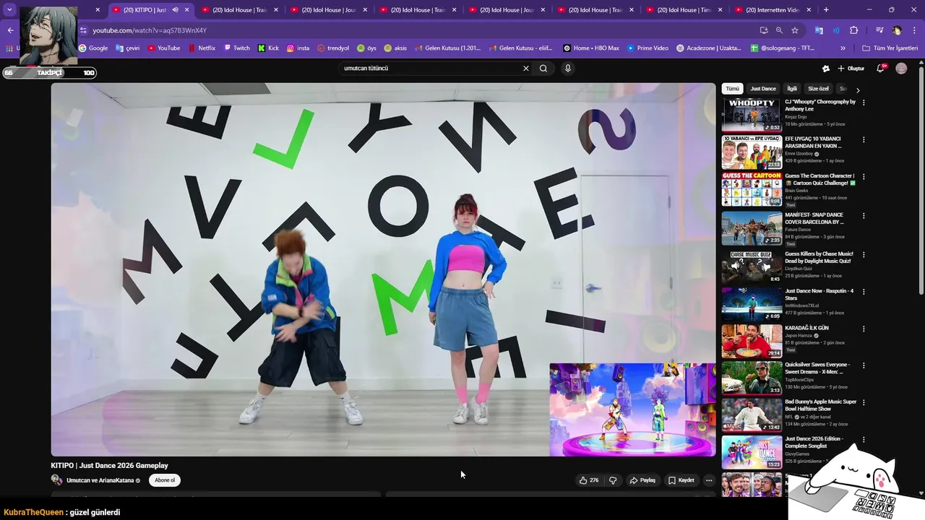925x520 pixels.
Task: Click the Paylaş share button
Action: [x=642, y=480]
